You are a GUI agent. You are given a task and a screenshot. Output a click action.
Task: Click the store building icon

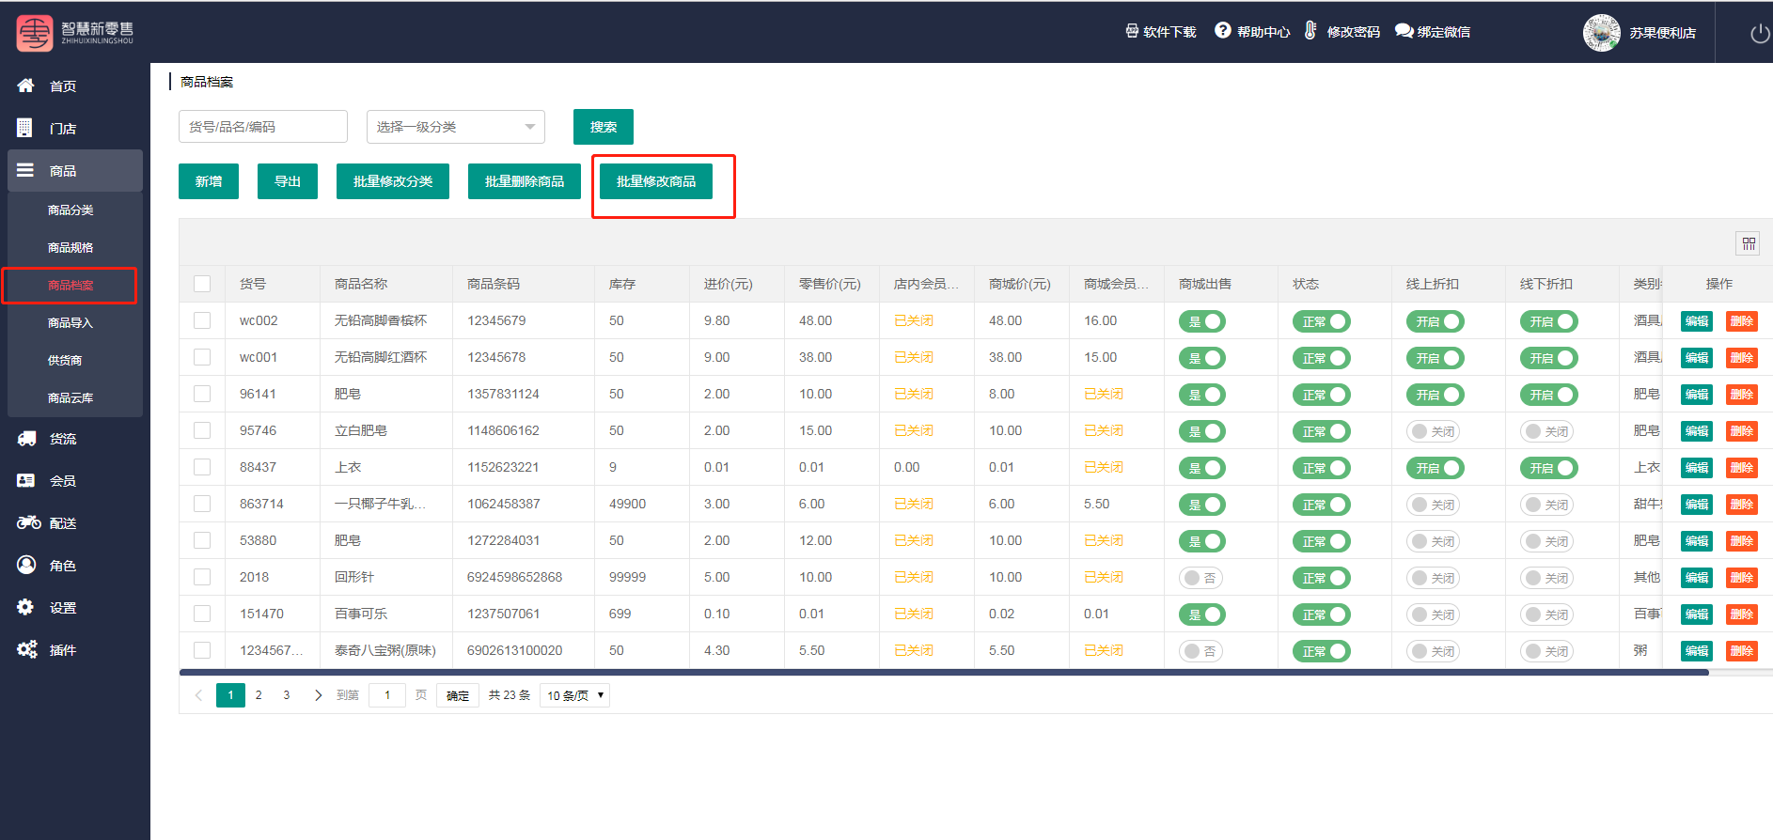(x=24, y=128)
